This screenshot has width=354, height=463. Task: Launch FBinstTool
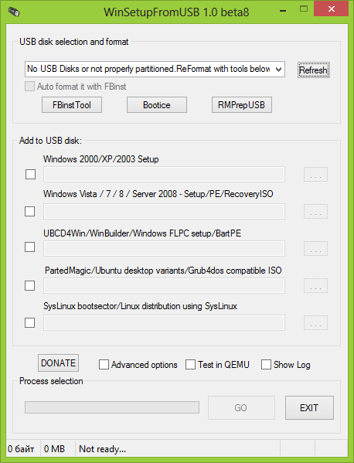point(72,105)
